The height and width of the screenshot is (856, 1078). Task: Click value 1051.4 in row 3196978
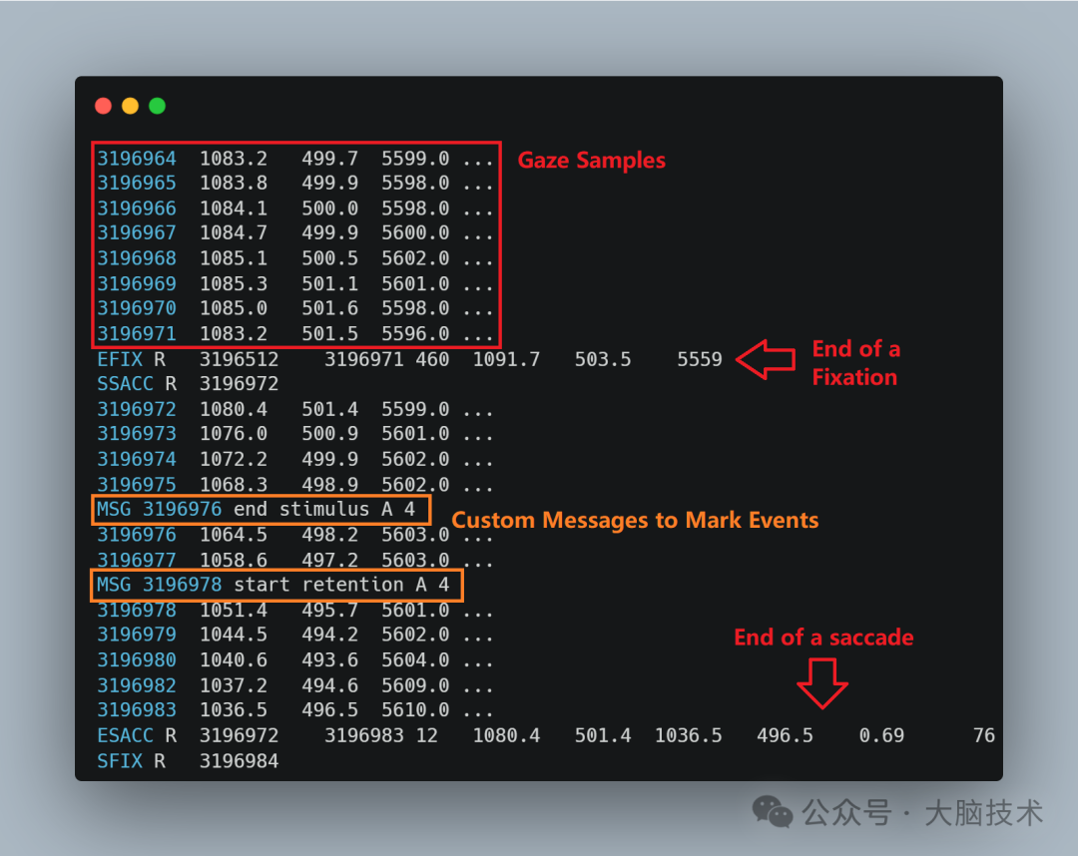233,610
